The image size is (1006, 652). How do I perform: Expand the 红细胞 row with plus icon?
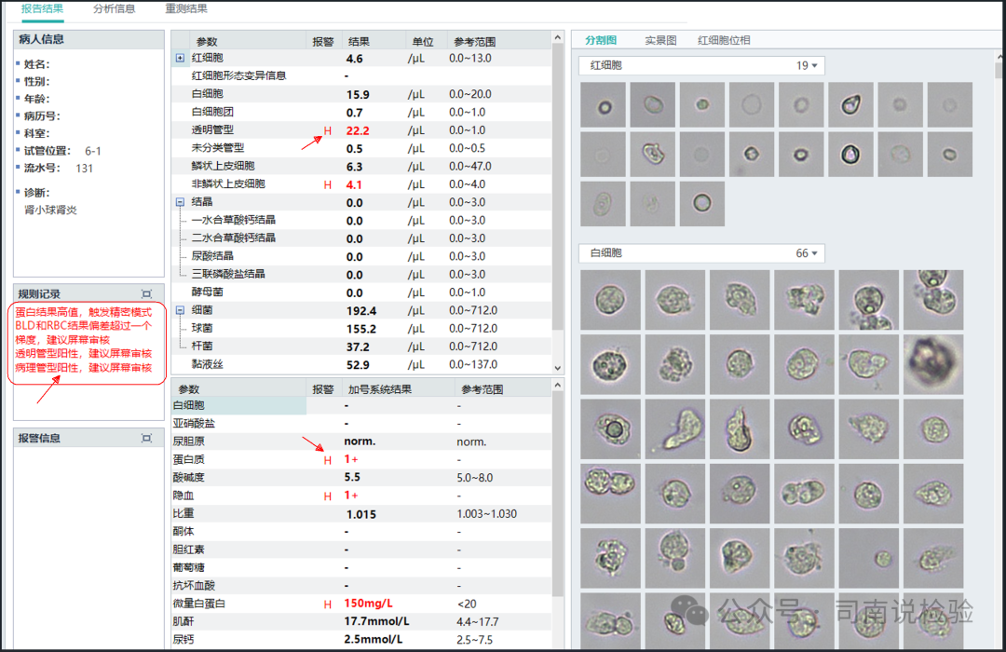(x=181, y=58)
